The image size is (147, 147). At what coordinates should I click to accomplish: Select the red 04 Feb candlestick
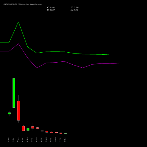click(x=37, y=128)
